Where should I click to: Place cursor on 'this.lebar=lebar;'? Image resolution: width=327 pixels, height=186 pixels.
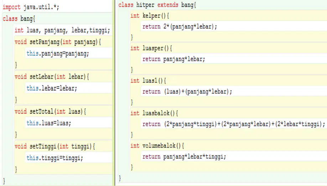52,89
